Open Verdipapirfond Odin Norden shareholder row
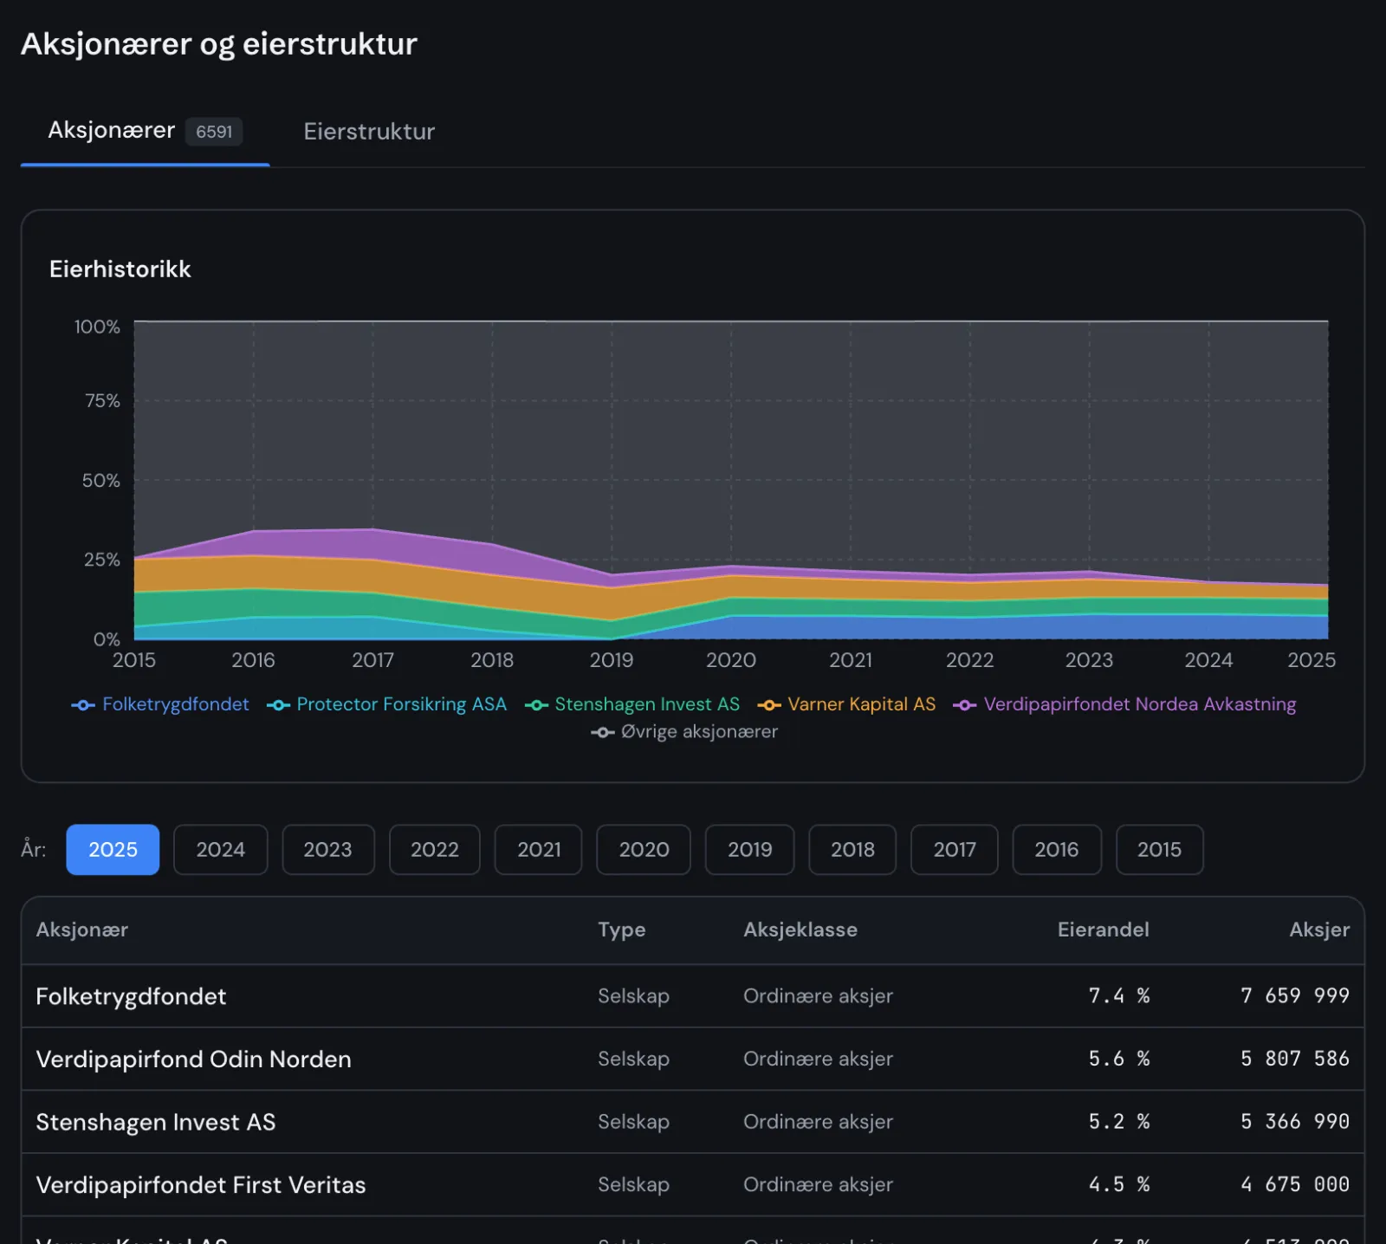The image size is (1386, 1244). pos(693,1059)
